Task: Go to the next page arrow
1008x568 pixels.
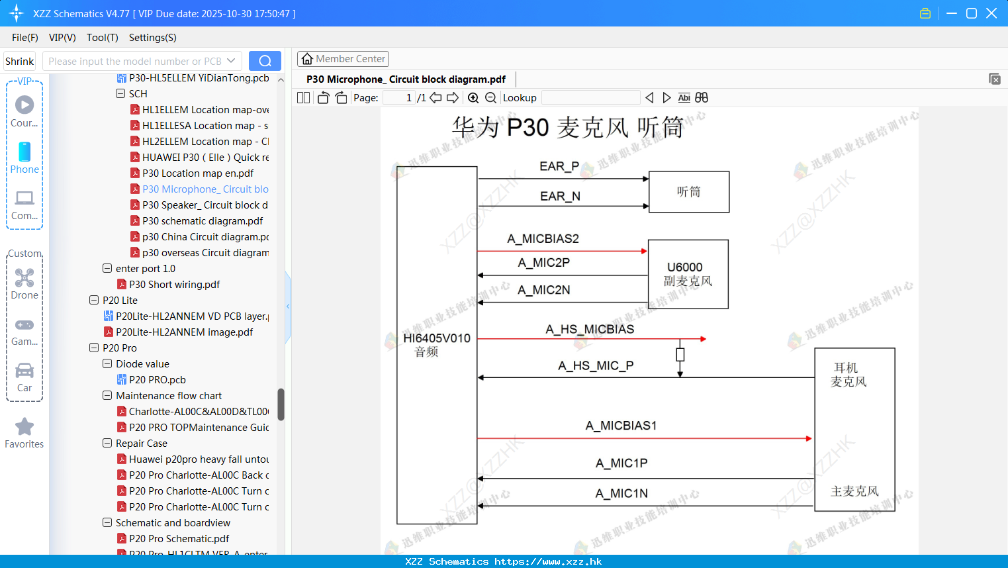Action: pyautogui.click(x=453, y=98)
